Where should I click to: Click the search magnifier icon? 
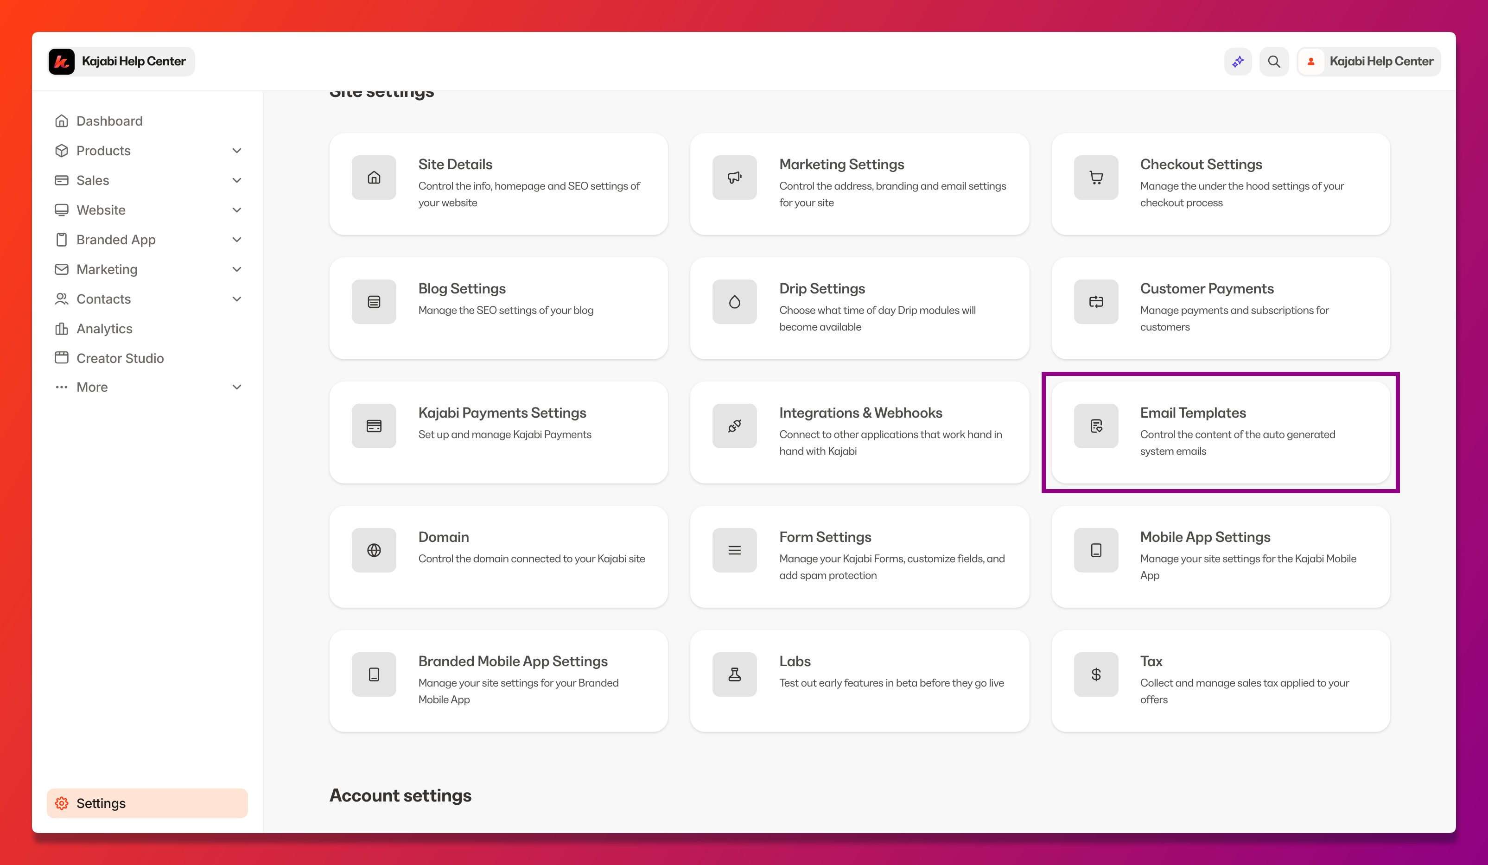pyautogui.click(x=1274, y=61)
